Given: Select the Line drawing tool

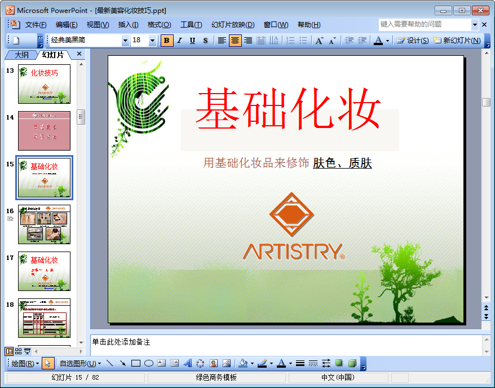Looking at the screenshot, I should (x=109, y=363).
